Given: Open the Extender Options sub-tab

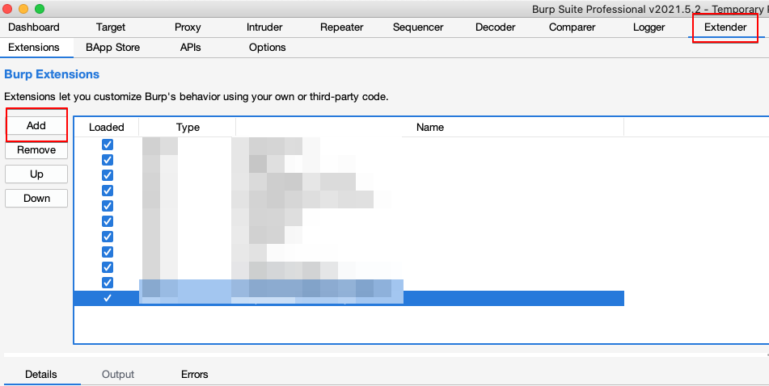Looking at the screenshot, I should click(268, 48).
